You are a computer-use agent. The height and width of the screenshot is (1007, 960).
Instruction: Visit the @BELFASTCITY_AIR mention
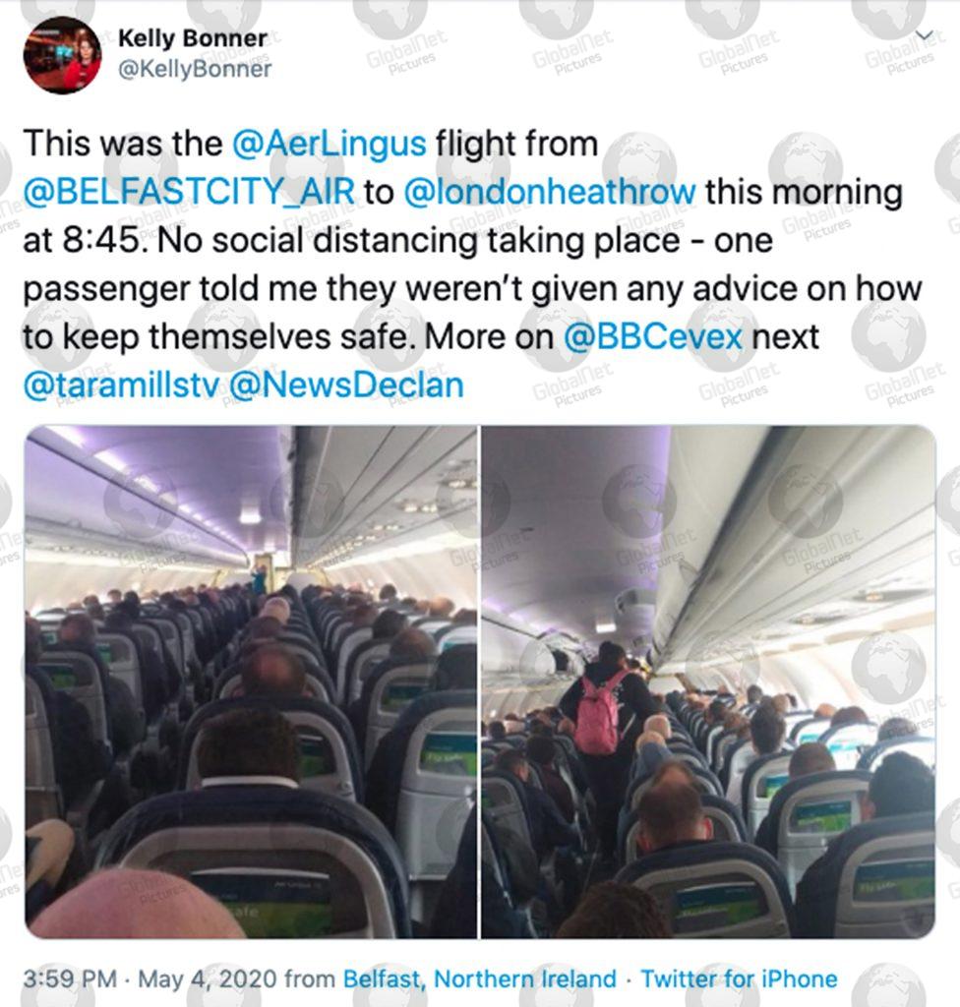189,192
